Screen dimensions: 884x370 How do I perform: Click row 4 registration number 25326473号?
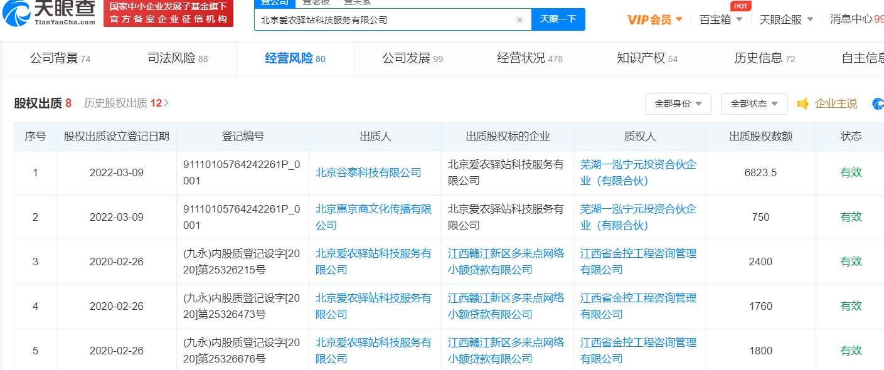(242, 306)
